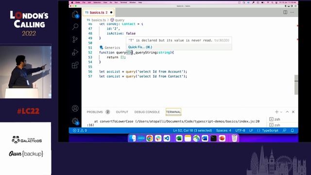Switch to the OUTPUT tab
The width and height of the screenshot is (311, 175).
click(x=122, y=112)
